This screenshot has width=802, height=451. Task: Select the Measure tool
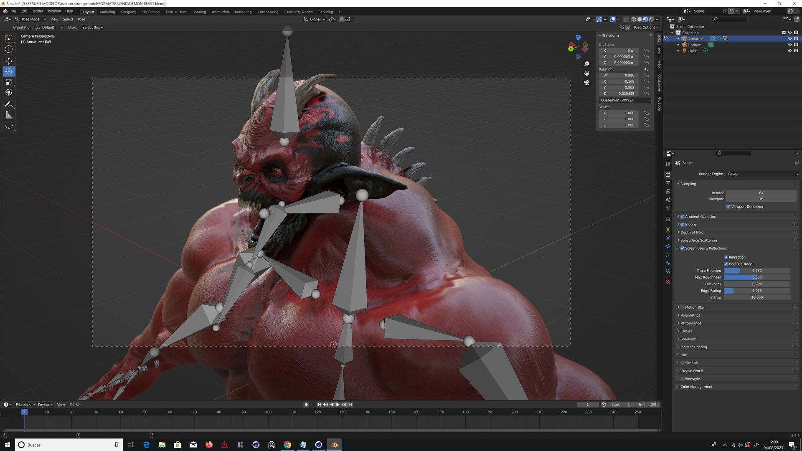(x=9, y=115)
